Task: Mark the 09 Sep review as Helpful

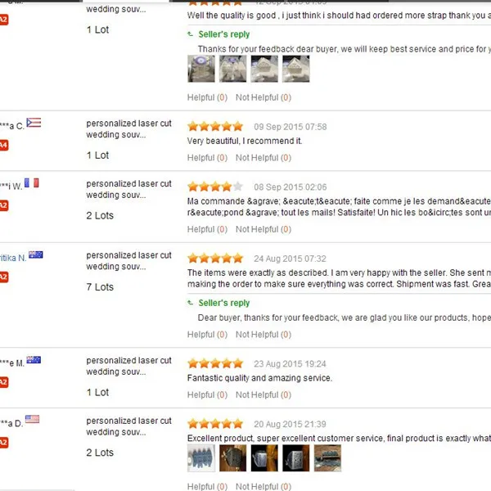Action: point(207,157)
